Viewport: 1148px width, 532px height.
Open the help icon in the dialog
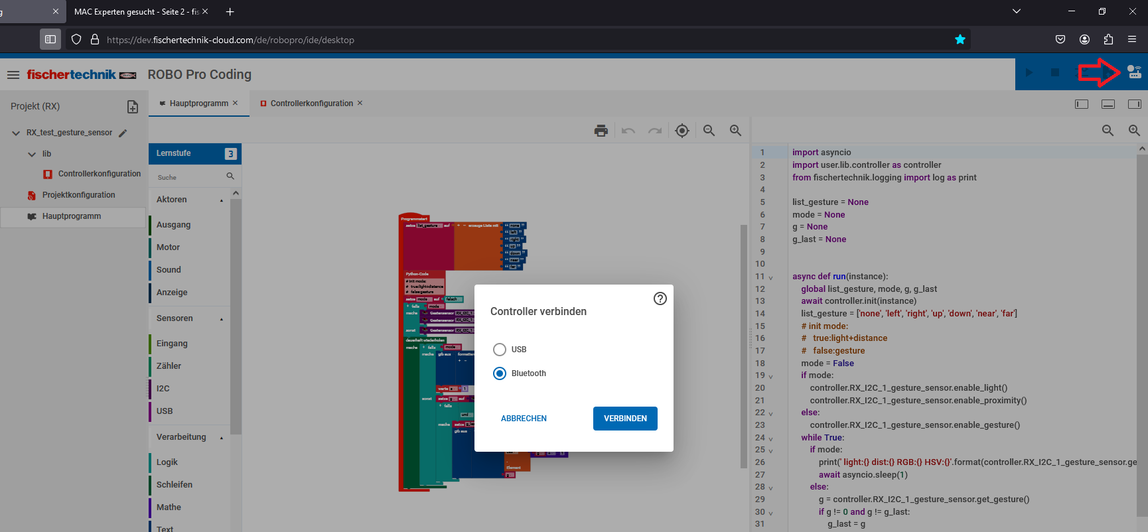click(x=660, y=299)
